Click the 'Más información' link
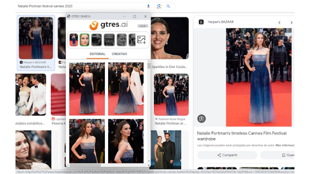310x174 pixels. pyautogui.click(x=285, y=145)
